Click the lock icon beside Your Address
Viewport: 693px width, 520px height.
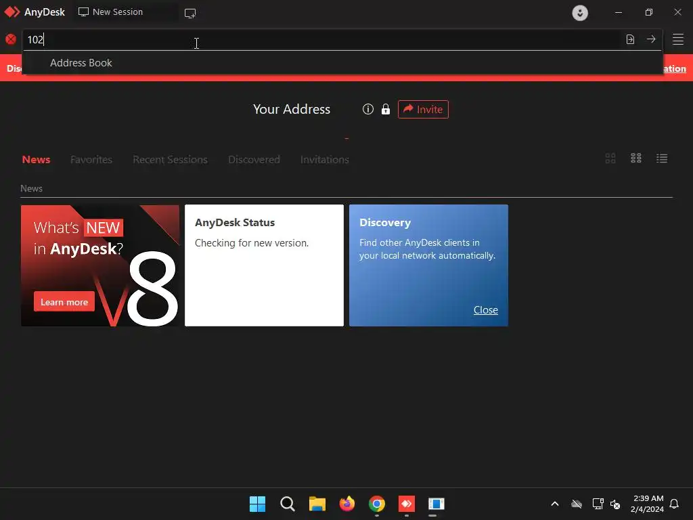pyautogui.click(x=386, y=109)
